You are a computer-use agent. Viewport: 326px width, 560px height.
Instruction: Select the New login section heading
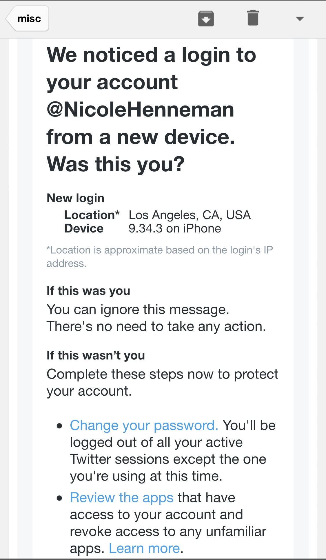(x=76, y=198)
